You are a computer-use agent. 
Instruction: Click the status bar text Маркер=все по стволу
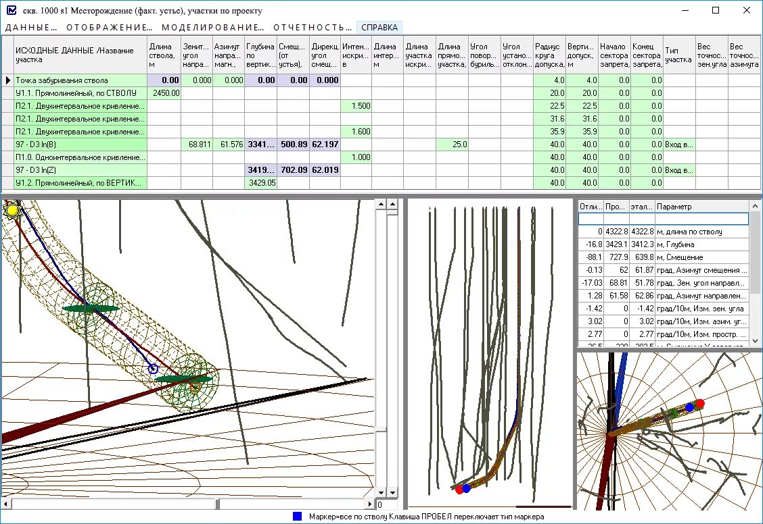pyautogui.click(x=348, y=517)
